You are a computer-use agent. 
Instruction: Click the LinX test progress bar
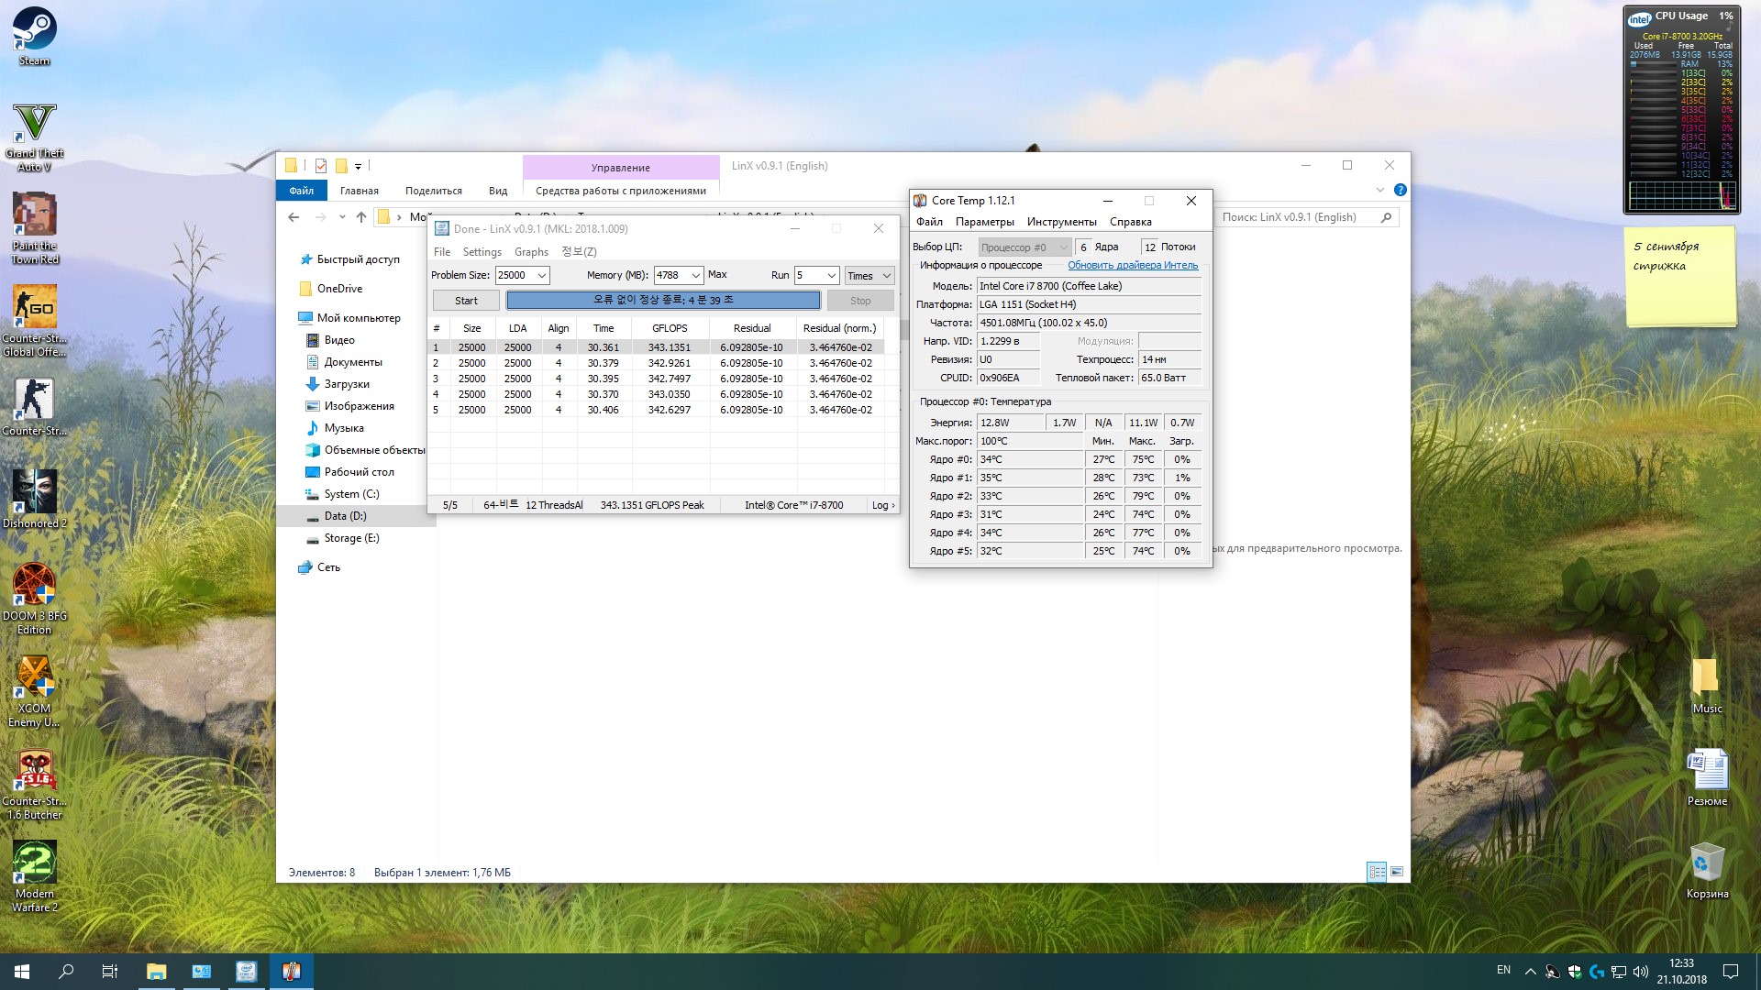coord(663,300)
